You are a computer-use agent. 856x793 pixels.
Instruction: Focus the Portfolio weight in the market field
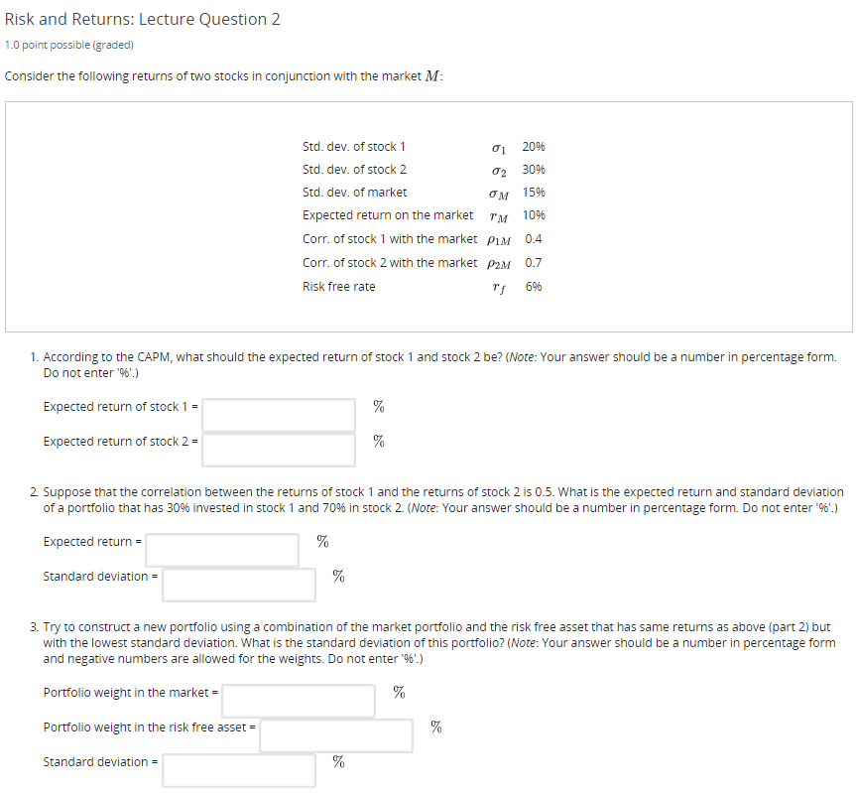[298, 701]
